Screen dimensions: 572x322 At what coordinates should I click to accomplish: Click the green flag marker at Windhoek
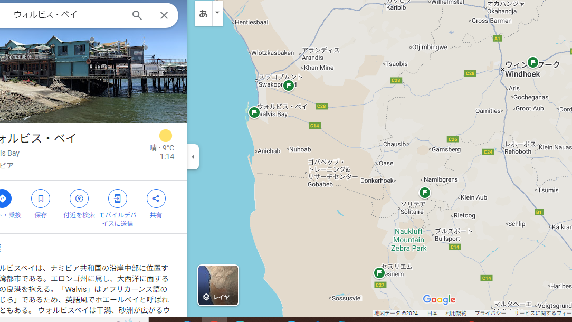pos(533,62)
